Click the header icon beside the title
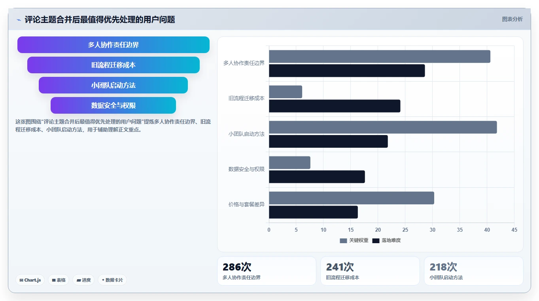Image resolution: width=539 pixels, height=301 pixels. click(x=19, y=20)
